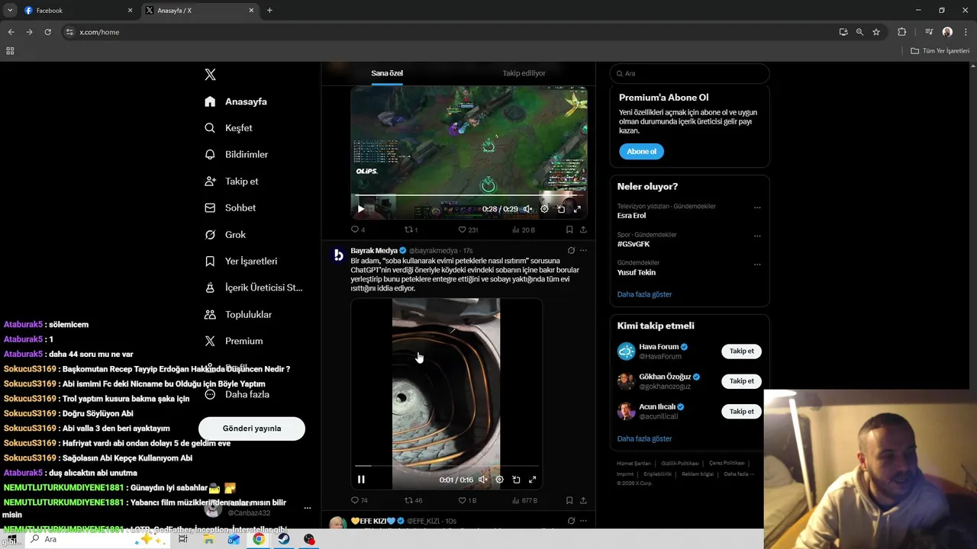
Task: Click the X logo at top of sidebar
Action: [210, 75]
